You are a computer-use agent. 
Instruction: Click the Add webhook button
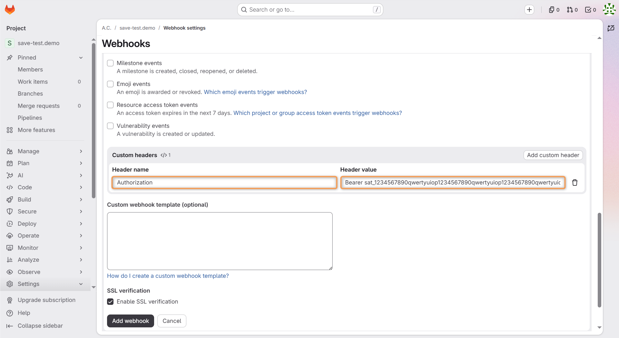(x=131, y=321)
